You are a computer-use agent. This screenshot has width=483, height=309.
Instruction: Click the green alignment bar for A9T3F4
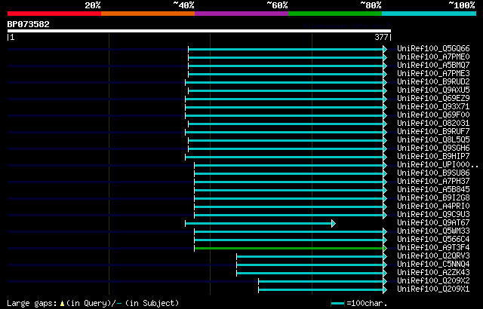pos(288,249)
